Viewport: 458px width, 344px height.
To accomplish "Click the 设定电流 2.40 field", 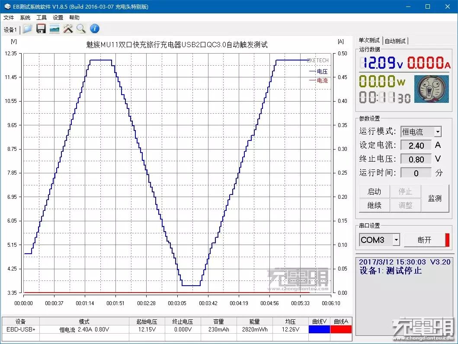I will click(x=416, y=145).
